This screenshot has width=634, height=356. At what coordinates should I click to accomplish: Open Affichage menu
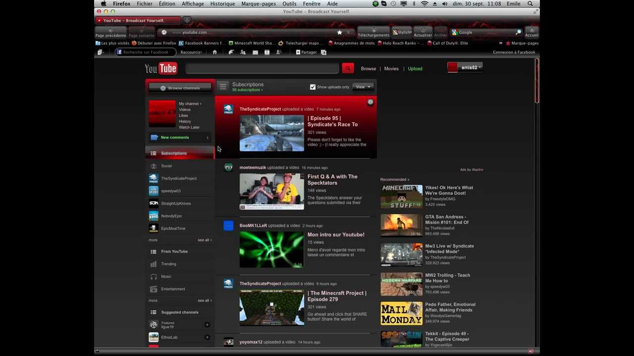(x=193, y=4)
